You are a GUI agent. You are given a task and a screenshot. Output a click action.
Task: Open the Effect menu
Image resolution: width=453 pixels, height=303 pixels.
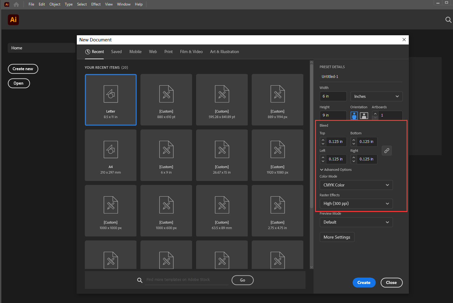pos(96,4)
